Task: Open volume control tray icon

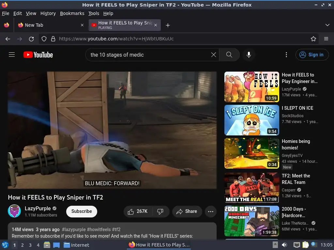Action: click(x=284, y=245)
